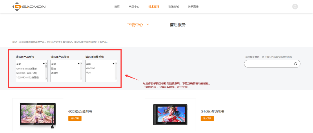Click the down arrow of the category list scrollbar
This screenshot has height=133, width=313.
tap(81, 78)
